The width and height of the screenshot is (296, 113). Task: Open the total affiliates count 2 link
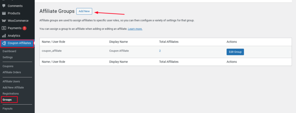click(x=160, y=51)
